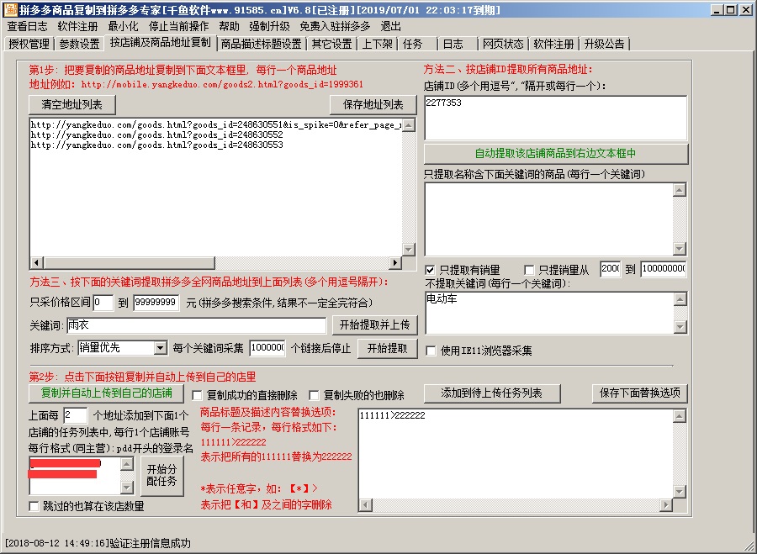The width and height of the screenshot is (757, 554).
Task: Check 复制失败的也删除 checkbox
Action: click(314, 396)
